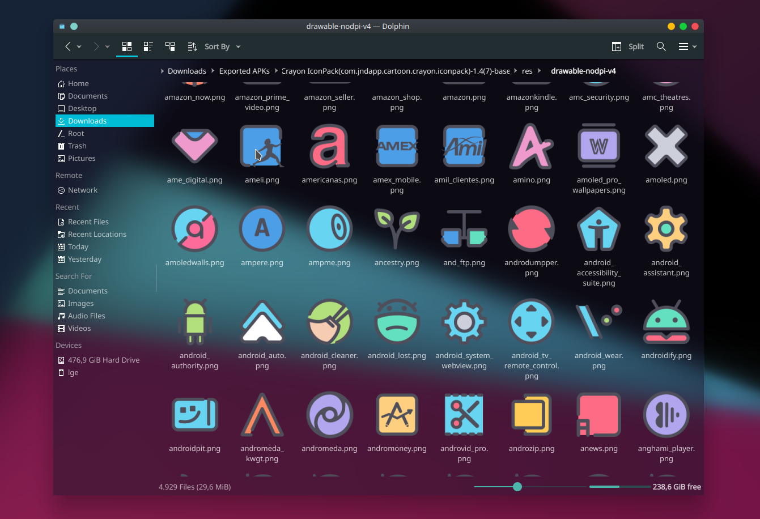760x519 pixels.
Task: Click the Crayon IconPack breadcrumb
Action: click(396, 71)
